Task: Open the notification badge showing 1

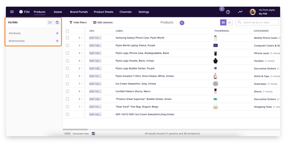Action: pyautogui.click(x=222, y=9)
